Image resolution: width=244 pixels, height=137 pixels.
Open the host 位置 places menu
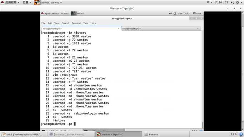(x=27, y=2)
